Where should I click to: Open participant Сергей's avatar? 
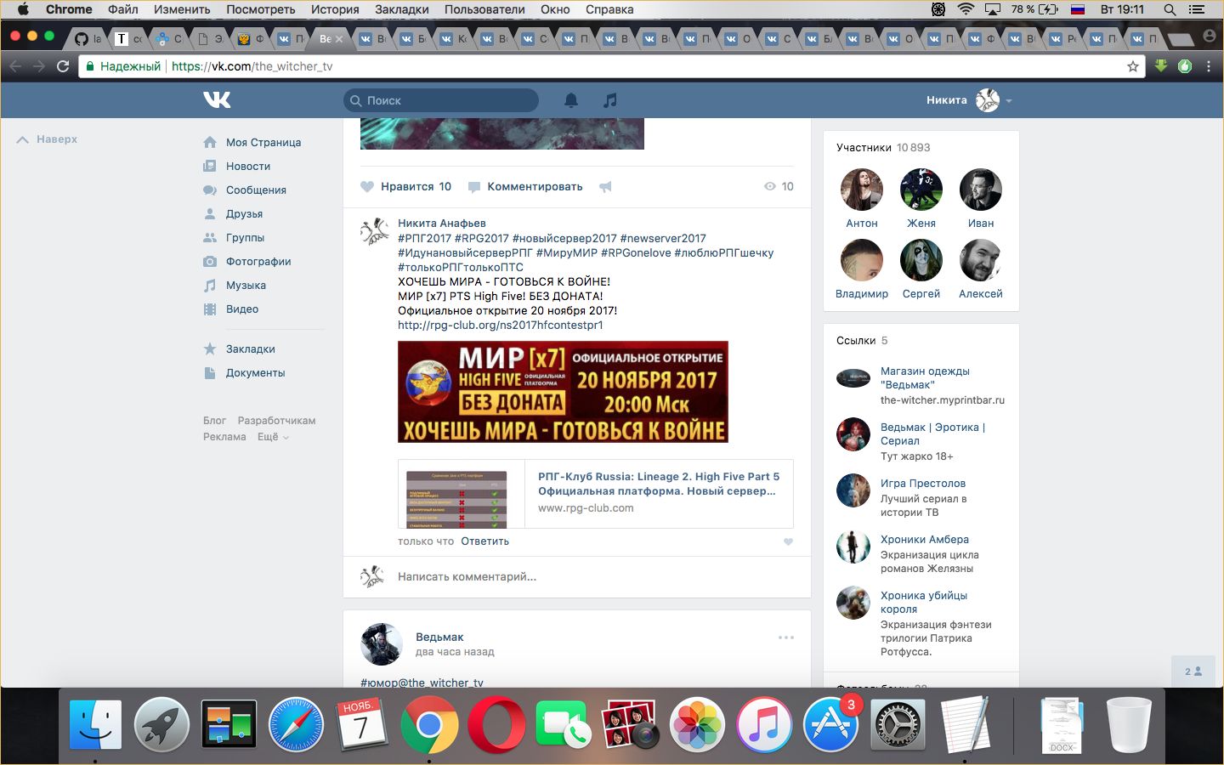(921, 260)
